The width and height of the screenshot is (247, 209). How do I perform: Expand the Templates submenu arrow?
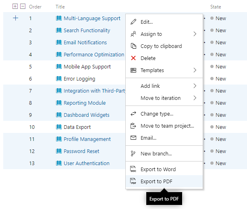(x=195, y=70)
